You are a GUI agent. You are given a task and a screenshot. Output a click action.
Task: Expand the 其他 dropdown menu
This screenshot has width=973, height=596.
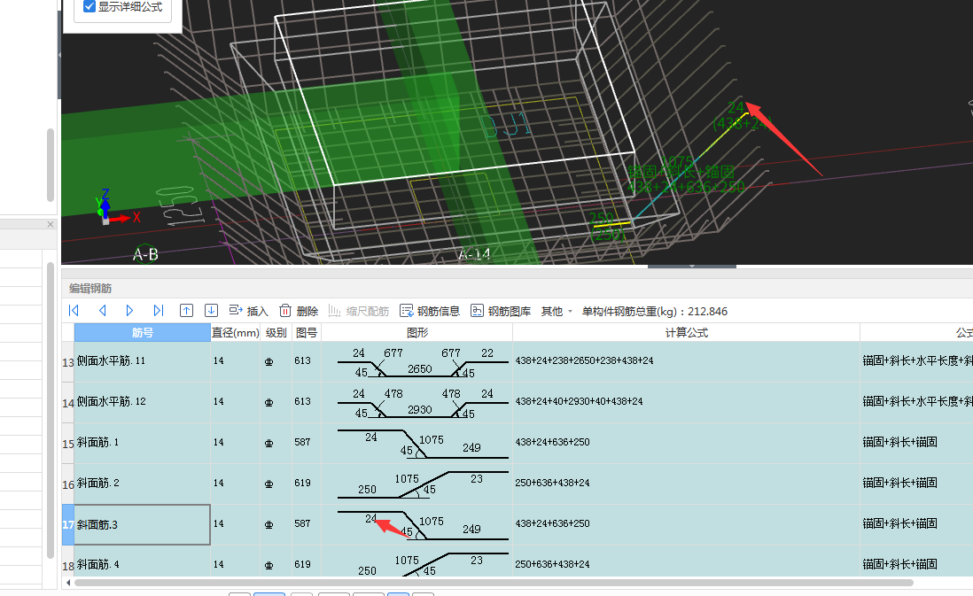tap(557, 311)
